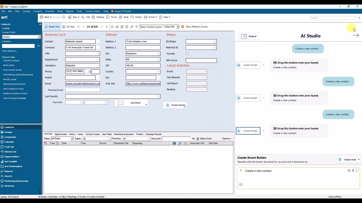Click Write Letter related task
Screen dimensions: 362x203
[9, 65]
